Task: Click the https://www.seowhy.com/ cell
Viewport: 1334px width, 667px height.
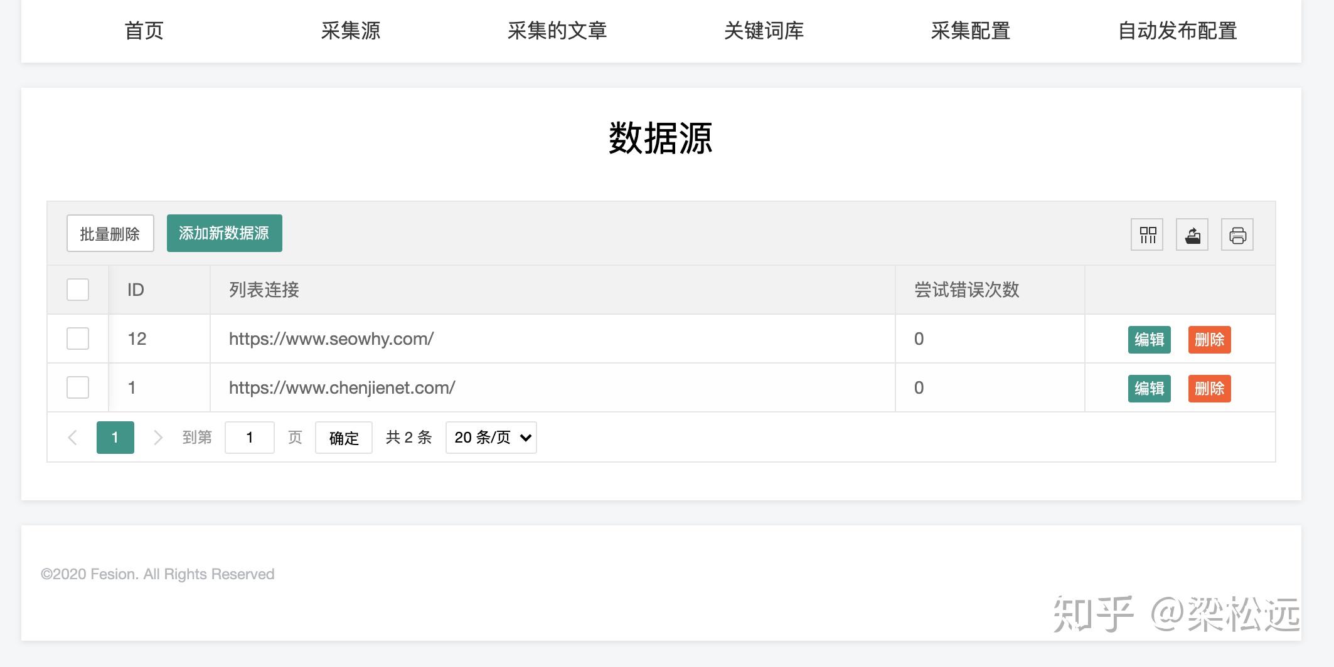Action: (x=552, y=339)
